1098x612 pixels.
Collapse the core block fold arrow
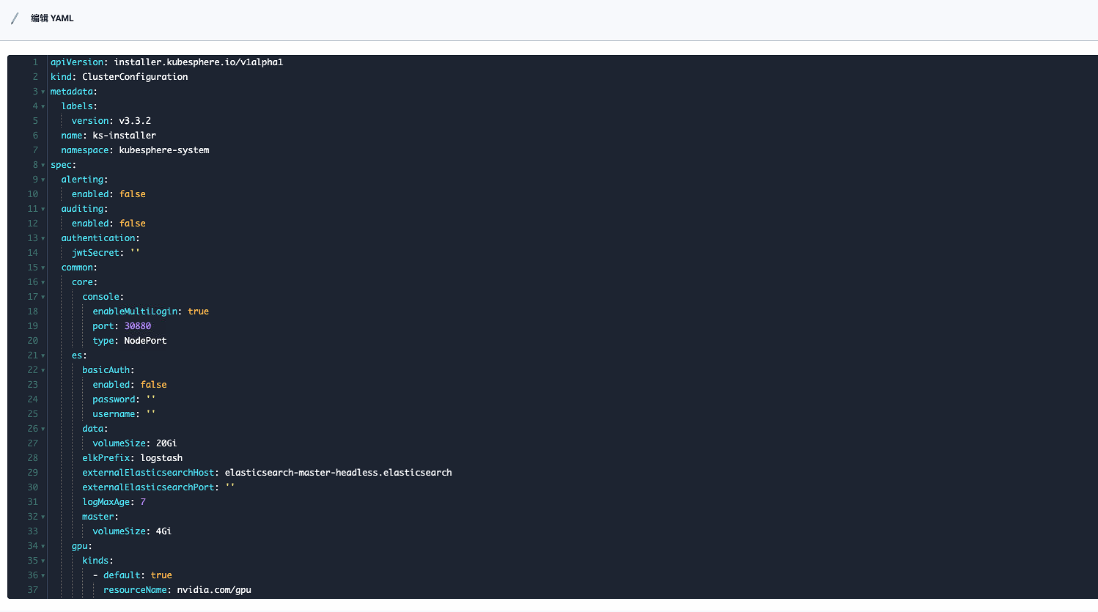coord(43,282)
